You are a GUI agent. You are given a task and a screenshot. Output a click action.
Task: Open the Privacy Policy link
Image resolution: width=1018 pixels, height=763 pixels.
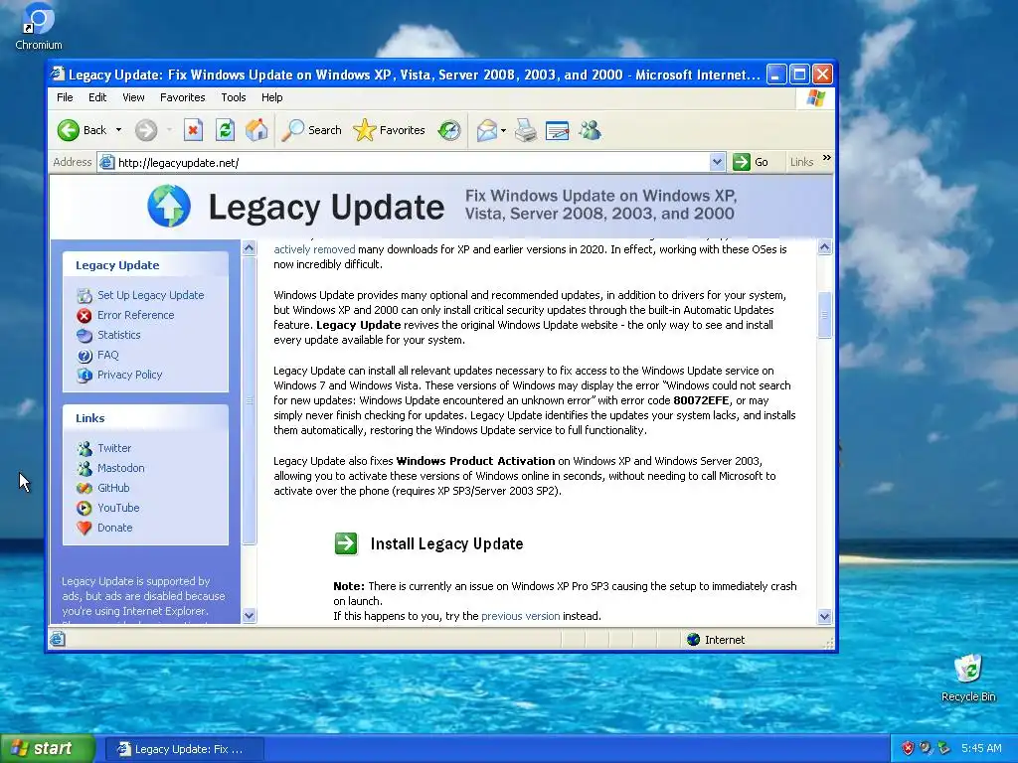130,375
